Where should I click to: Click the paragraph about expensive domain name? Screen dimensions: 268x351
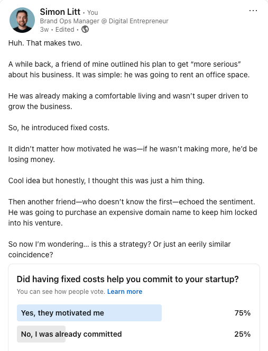pyautogui.click(x=133, y=212)
